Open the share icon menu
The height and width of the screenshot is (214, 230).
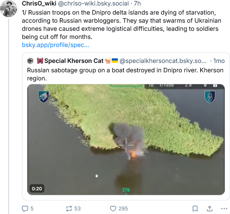tap(210, 208)
